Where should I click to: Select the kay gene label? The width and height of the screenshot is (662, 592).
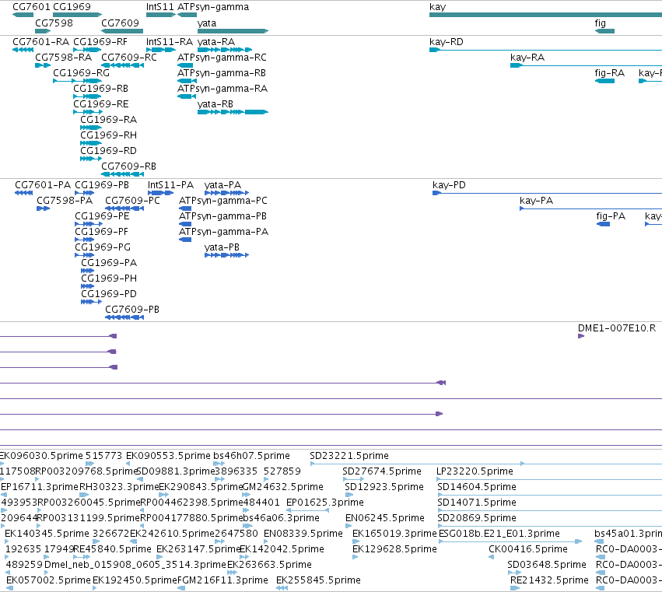pyautogui.click(x=437, y=7)
